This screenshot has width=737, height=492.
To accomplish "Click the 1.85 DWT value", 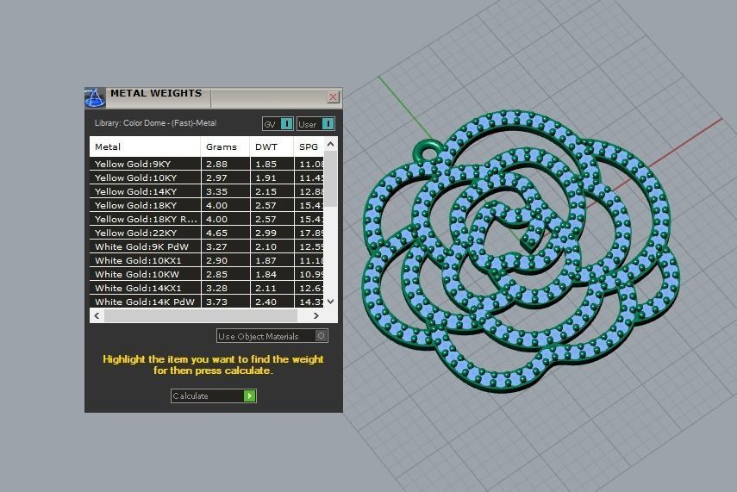I will pos(266,164).
